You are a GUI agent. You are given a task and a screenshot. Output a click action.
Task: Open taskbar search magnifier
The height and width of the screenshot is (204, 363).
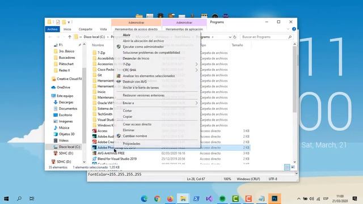click(x=19, y=198)
